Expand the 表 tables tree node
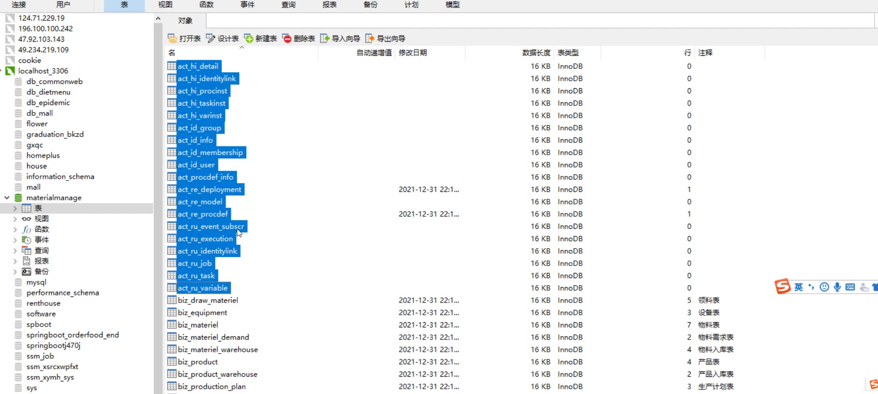 click(15, 208)
